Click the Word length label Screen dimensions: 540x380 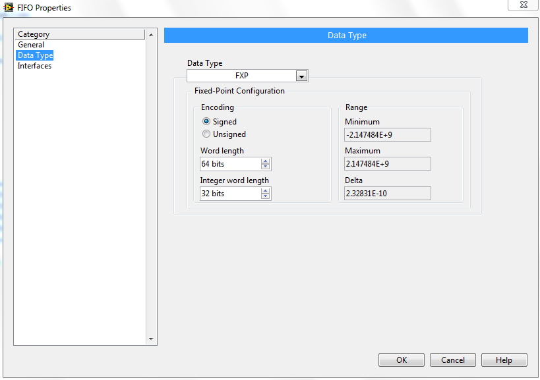[x=222, y=151]
